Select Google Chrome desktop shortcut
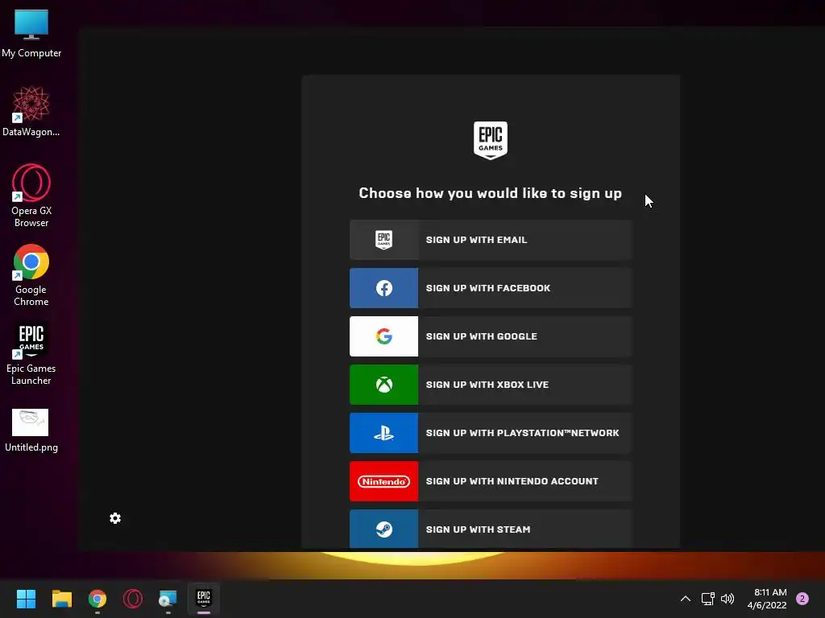 click(x=31, y=275)
